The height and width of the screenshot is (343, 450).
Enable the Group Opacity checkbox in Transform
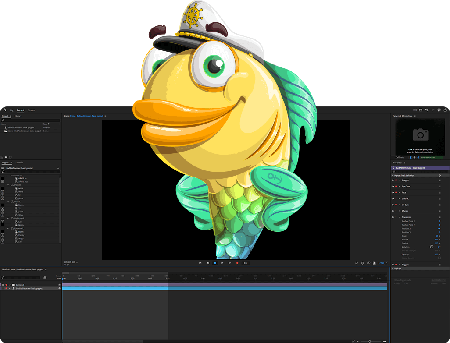439,258
